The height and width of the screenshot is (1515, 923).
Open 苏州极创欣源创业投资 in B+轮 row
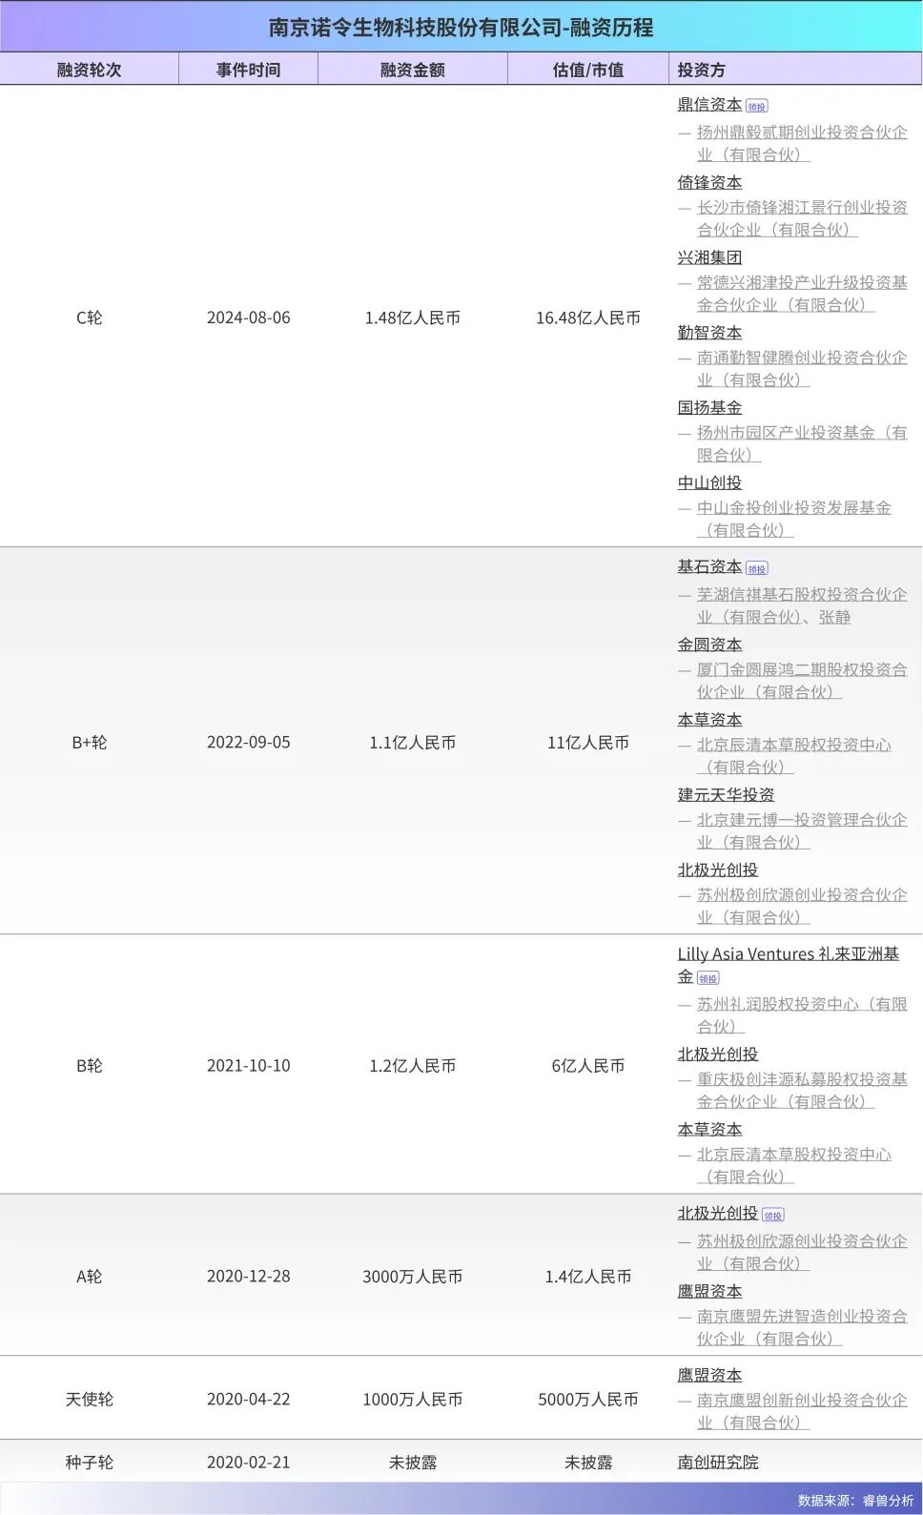click(x=802, y=907)
